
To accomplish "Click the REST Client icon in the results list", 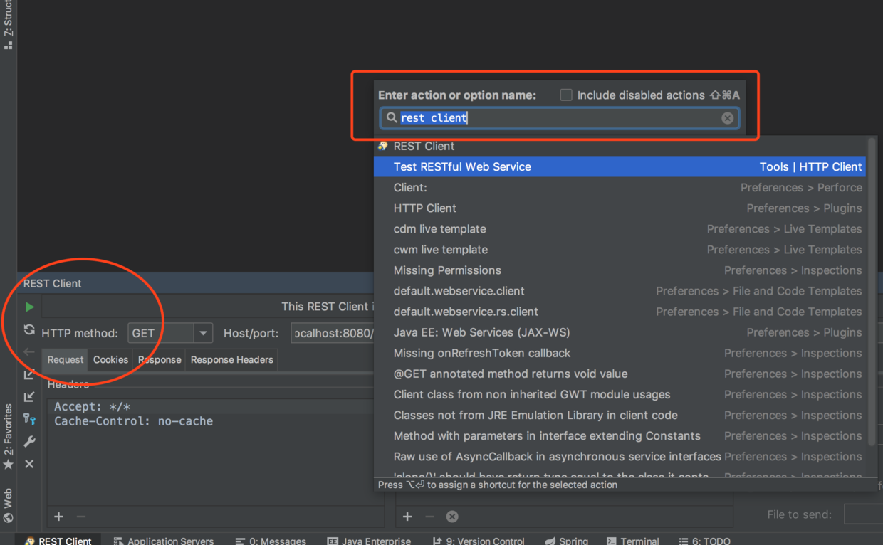I will (383, 146).
